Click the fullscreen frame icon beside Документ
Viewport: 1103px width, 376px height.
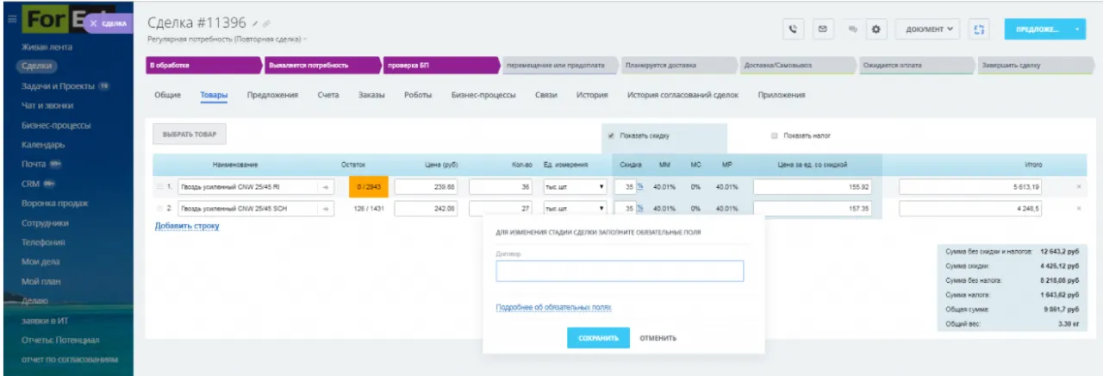(x=978, y=29)
